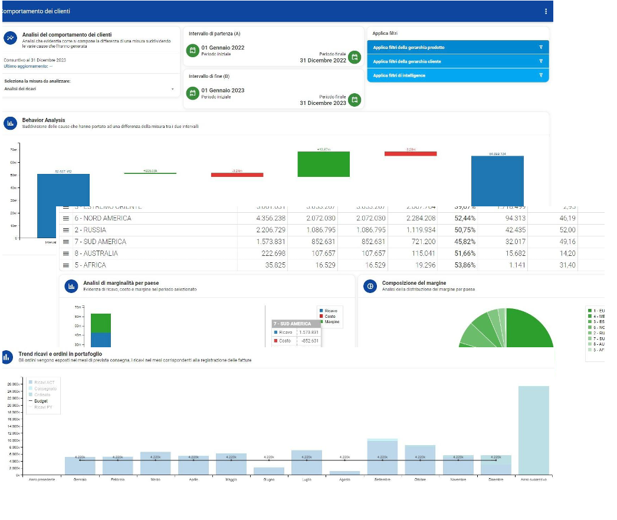The height and width of the screenshot is (520, 617).
Task: Click hamburger icon for 2 - RUSSIA row
Action: (66, 230)
